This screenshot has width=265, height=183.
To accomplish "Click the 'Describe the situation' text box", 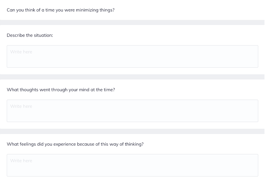I will (132, 56).
